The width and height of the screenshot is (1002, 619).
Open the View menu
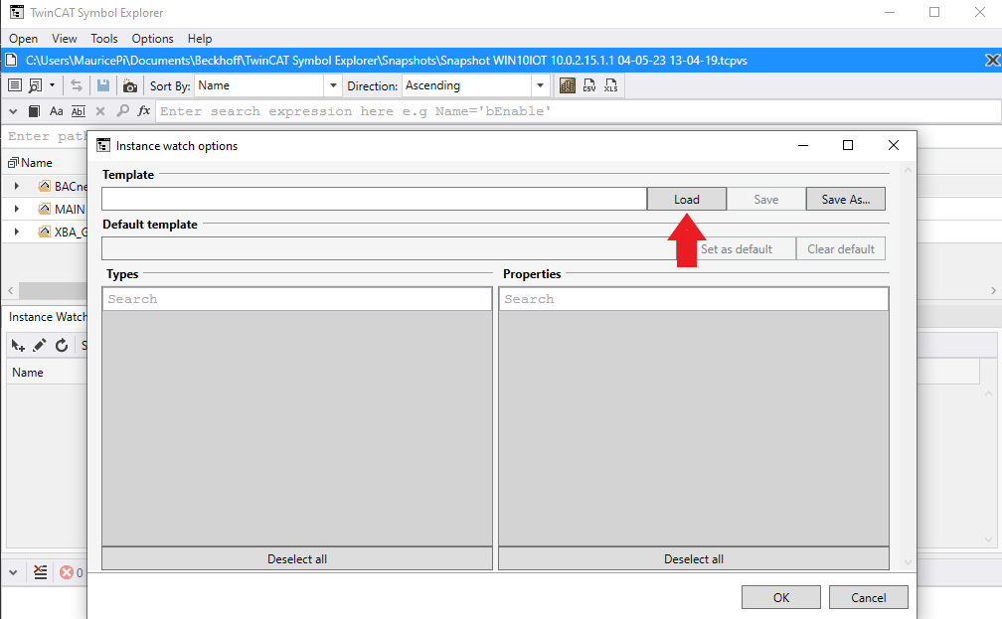[64, 39]
